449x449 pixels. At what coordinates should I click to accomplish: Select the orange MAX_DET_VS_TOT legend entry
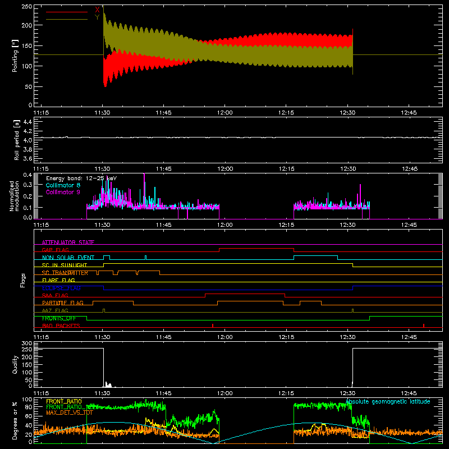pyautogui.click(x=70, y=413)
